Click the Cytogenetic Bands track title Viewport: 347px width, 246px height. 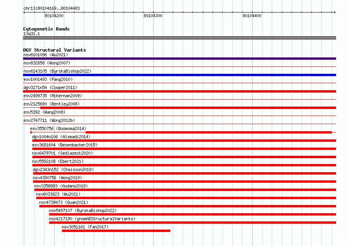[46, 29]
